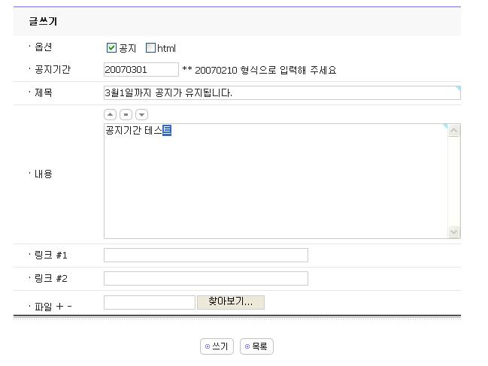The image size is (488, 366).
Task: Toggle the 공지 checkbox
Action: click(x=112, y=48)
